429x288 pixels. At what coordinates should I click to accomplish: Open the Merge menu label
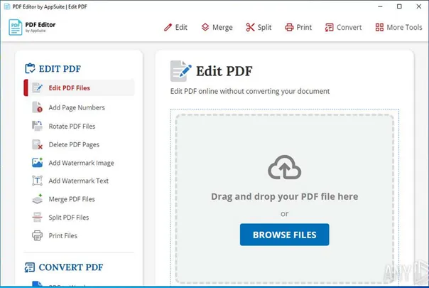pyautogui.click(x=222, y=28)
